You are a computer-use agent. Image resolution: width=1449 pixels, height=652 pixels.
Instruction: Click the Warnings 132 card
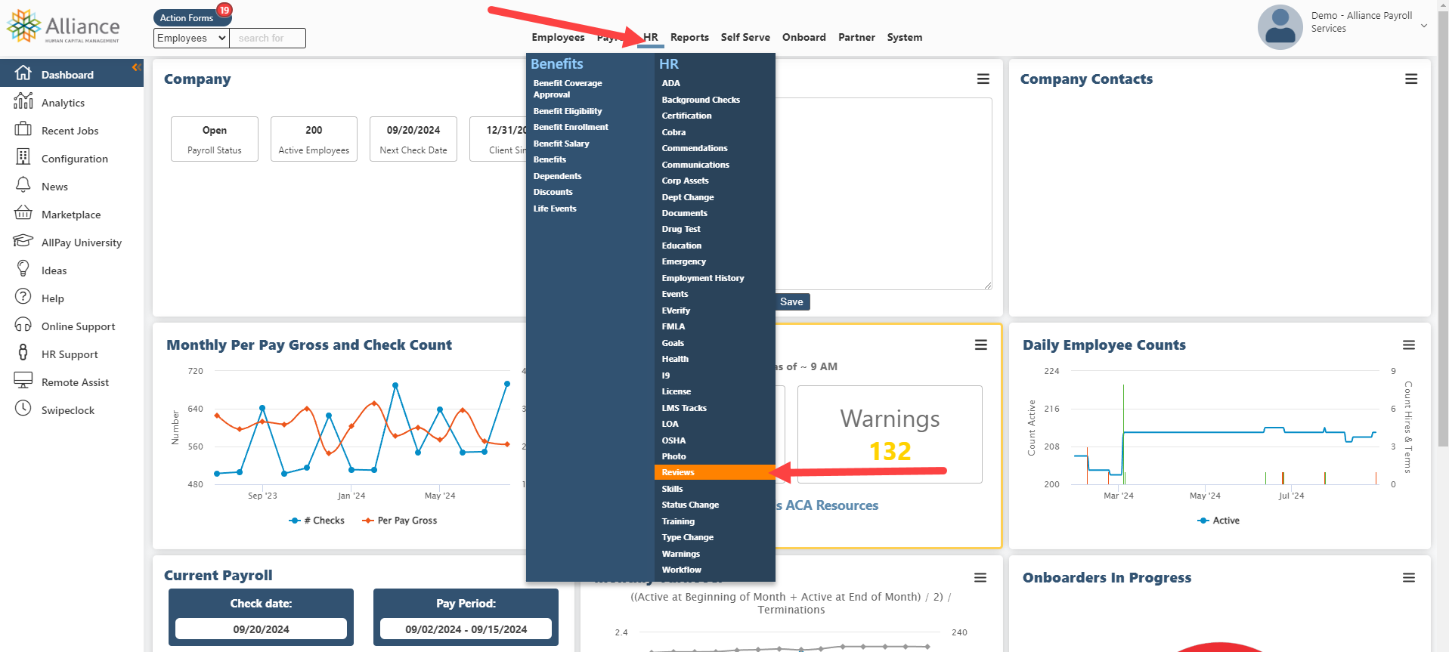(890, 434)
